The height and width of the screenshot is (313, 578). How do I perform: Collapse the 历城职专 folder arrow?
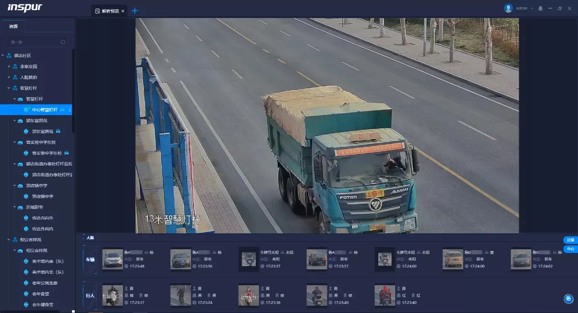click(x=14, y=207)
